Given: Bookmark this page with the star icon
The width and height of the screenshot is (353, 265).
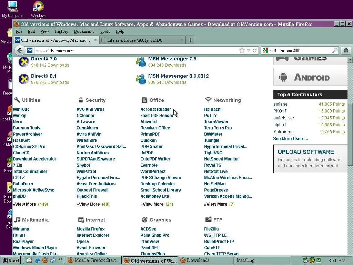Looking at the screenshot, I should coord(242,50).
